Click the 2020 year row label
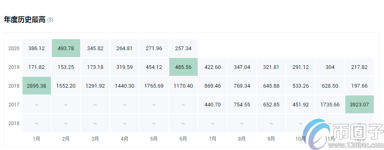The image size is (384, 150). (14, 49)
